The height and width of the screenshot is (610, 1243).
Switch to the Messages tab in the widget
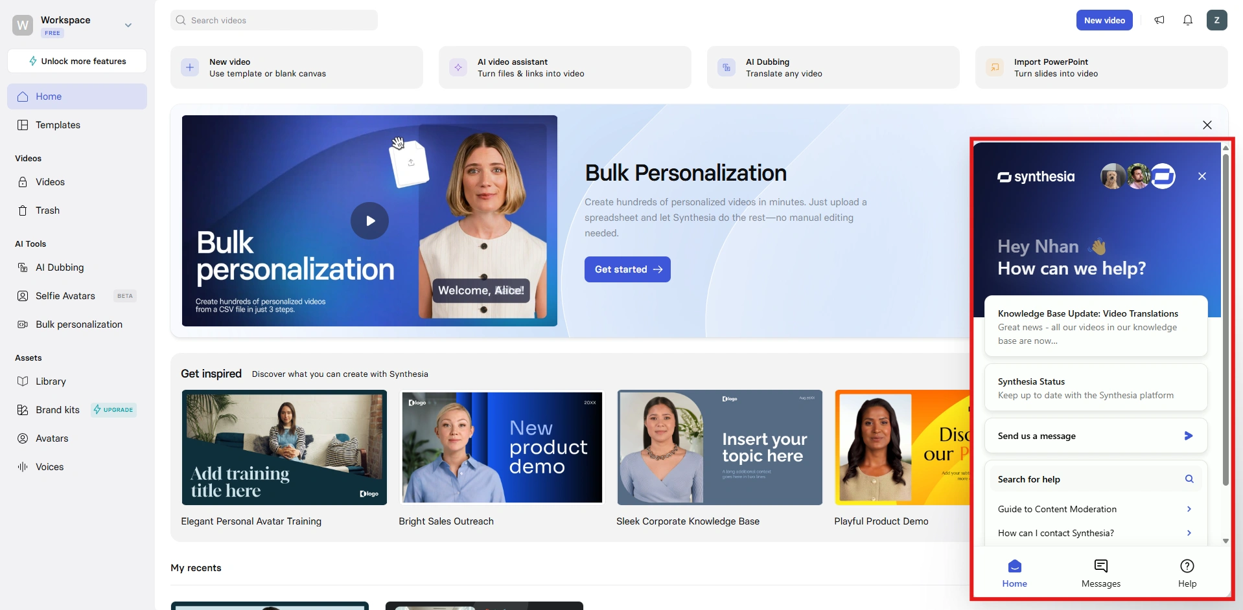pyautogui.click(x=1101, y=573)
